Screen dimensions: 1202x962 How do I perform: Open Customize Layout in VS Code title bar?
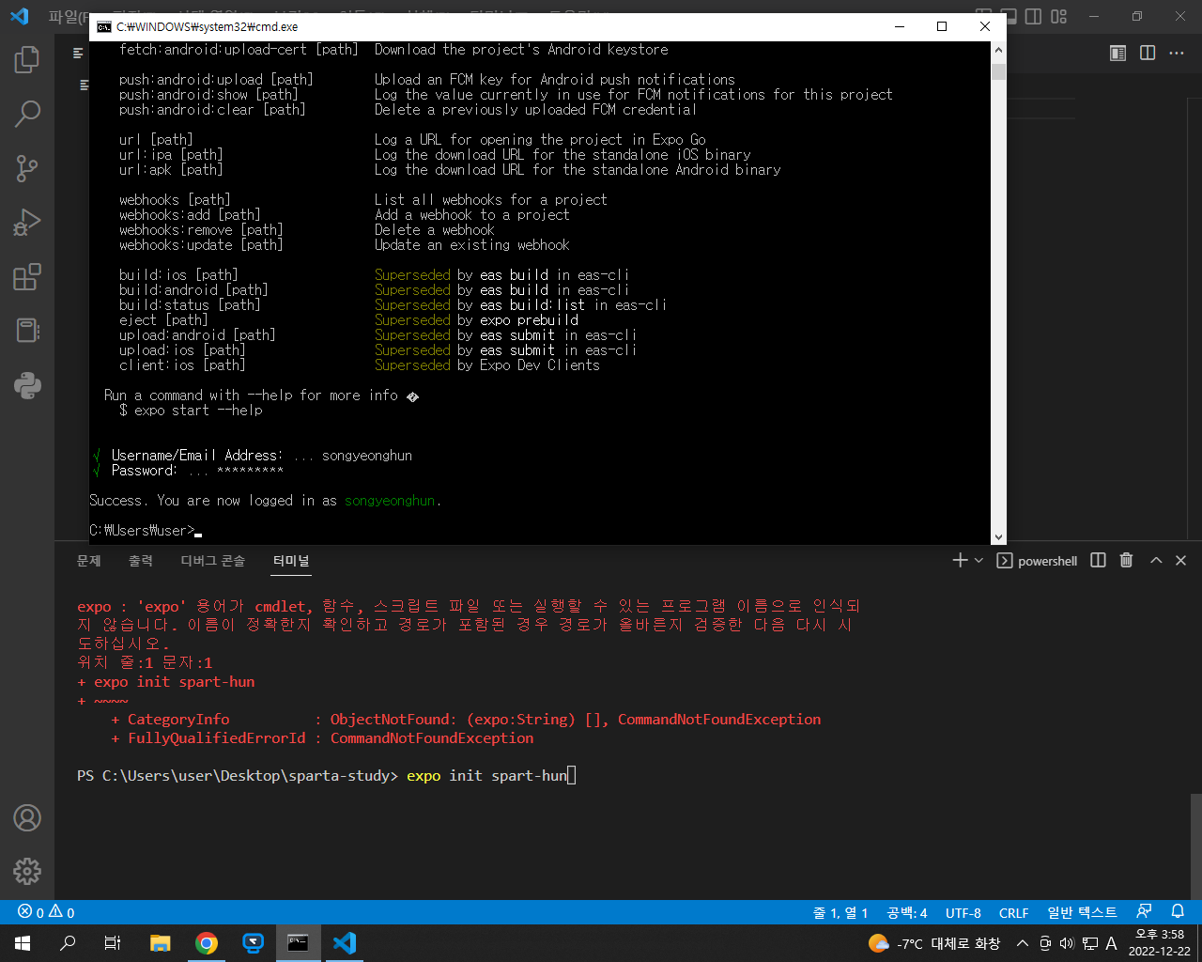pyautogui.click(x=1059, y=16)
